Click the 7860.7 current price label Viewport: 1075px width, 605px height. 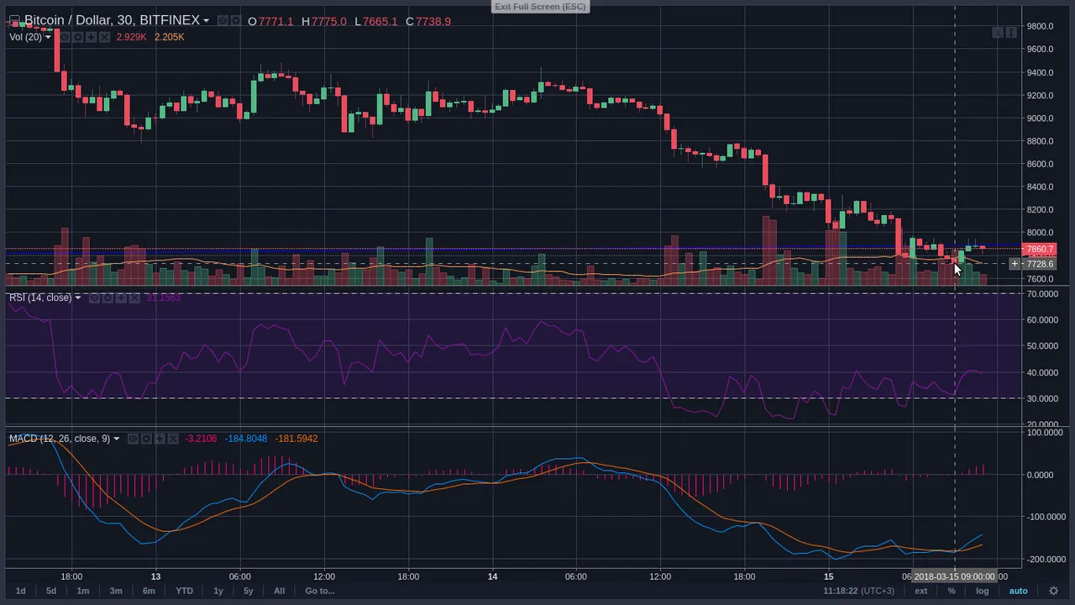click(1041, 250)
